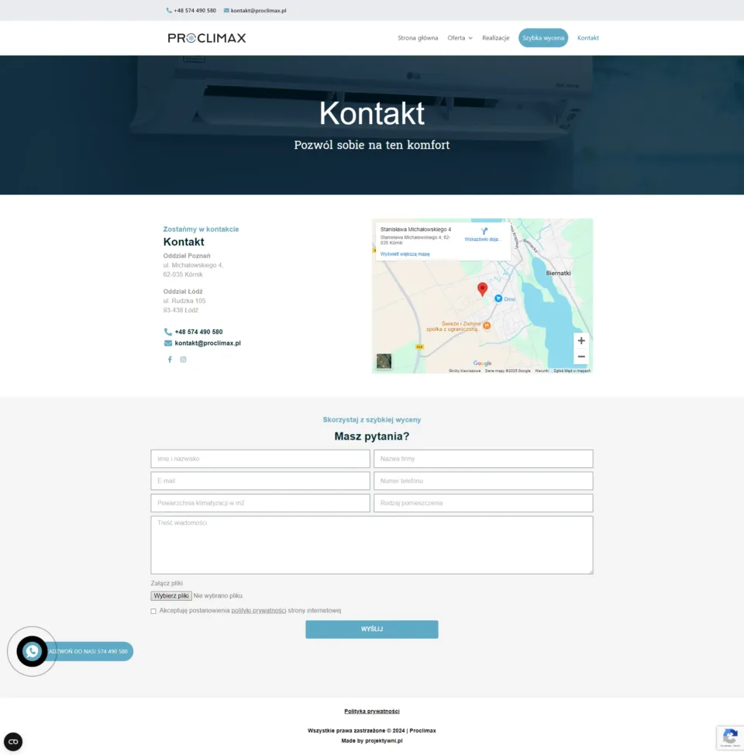744x755 pixels.
Task: Open the polityki prywatności link in form
Action: 259,611
